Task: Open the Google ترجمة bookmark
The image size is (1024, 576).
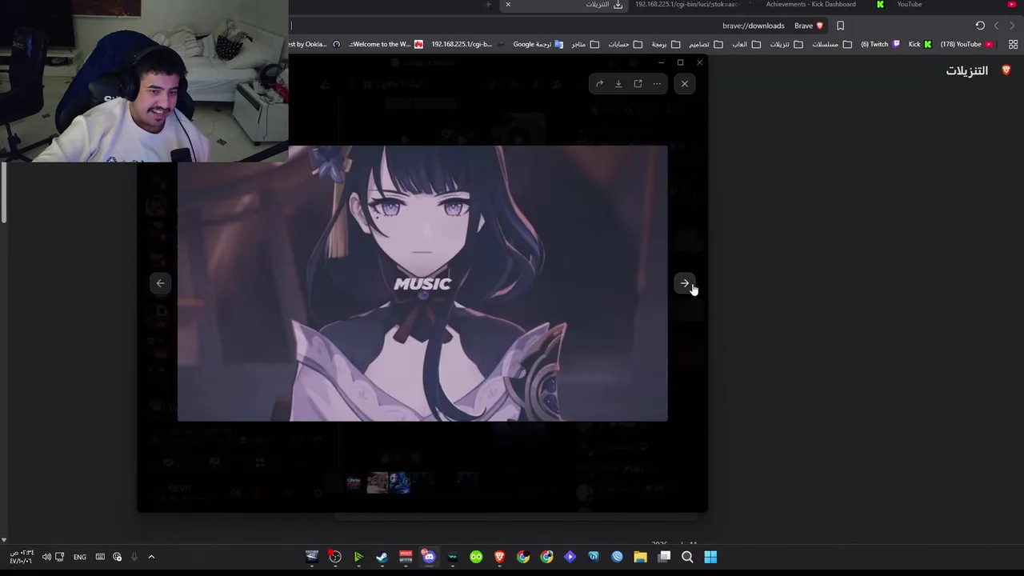Action: (538, 44)
